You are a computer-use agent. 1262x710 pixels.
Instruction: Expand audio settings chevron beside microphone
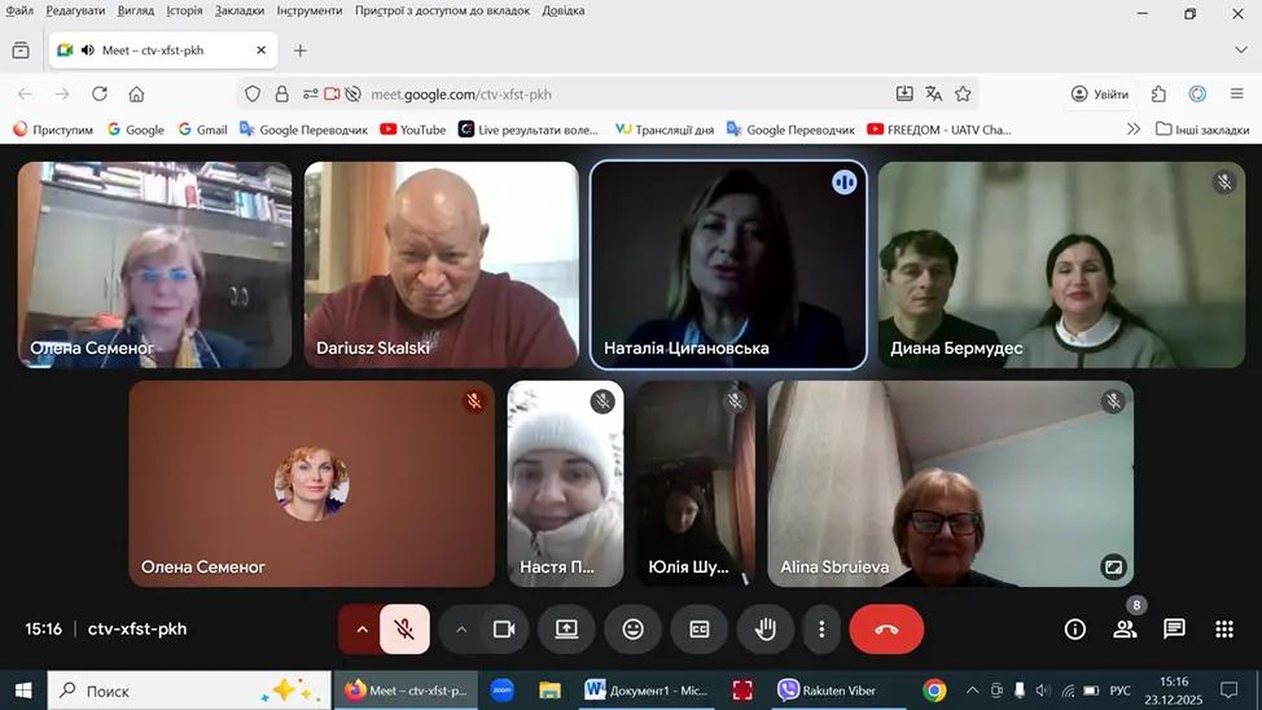tap(362, 629)
